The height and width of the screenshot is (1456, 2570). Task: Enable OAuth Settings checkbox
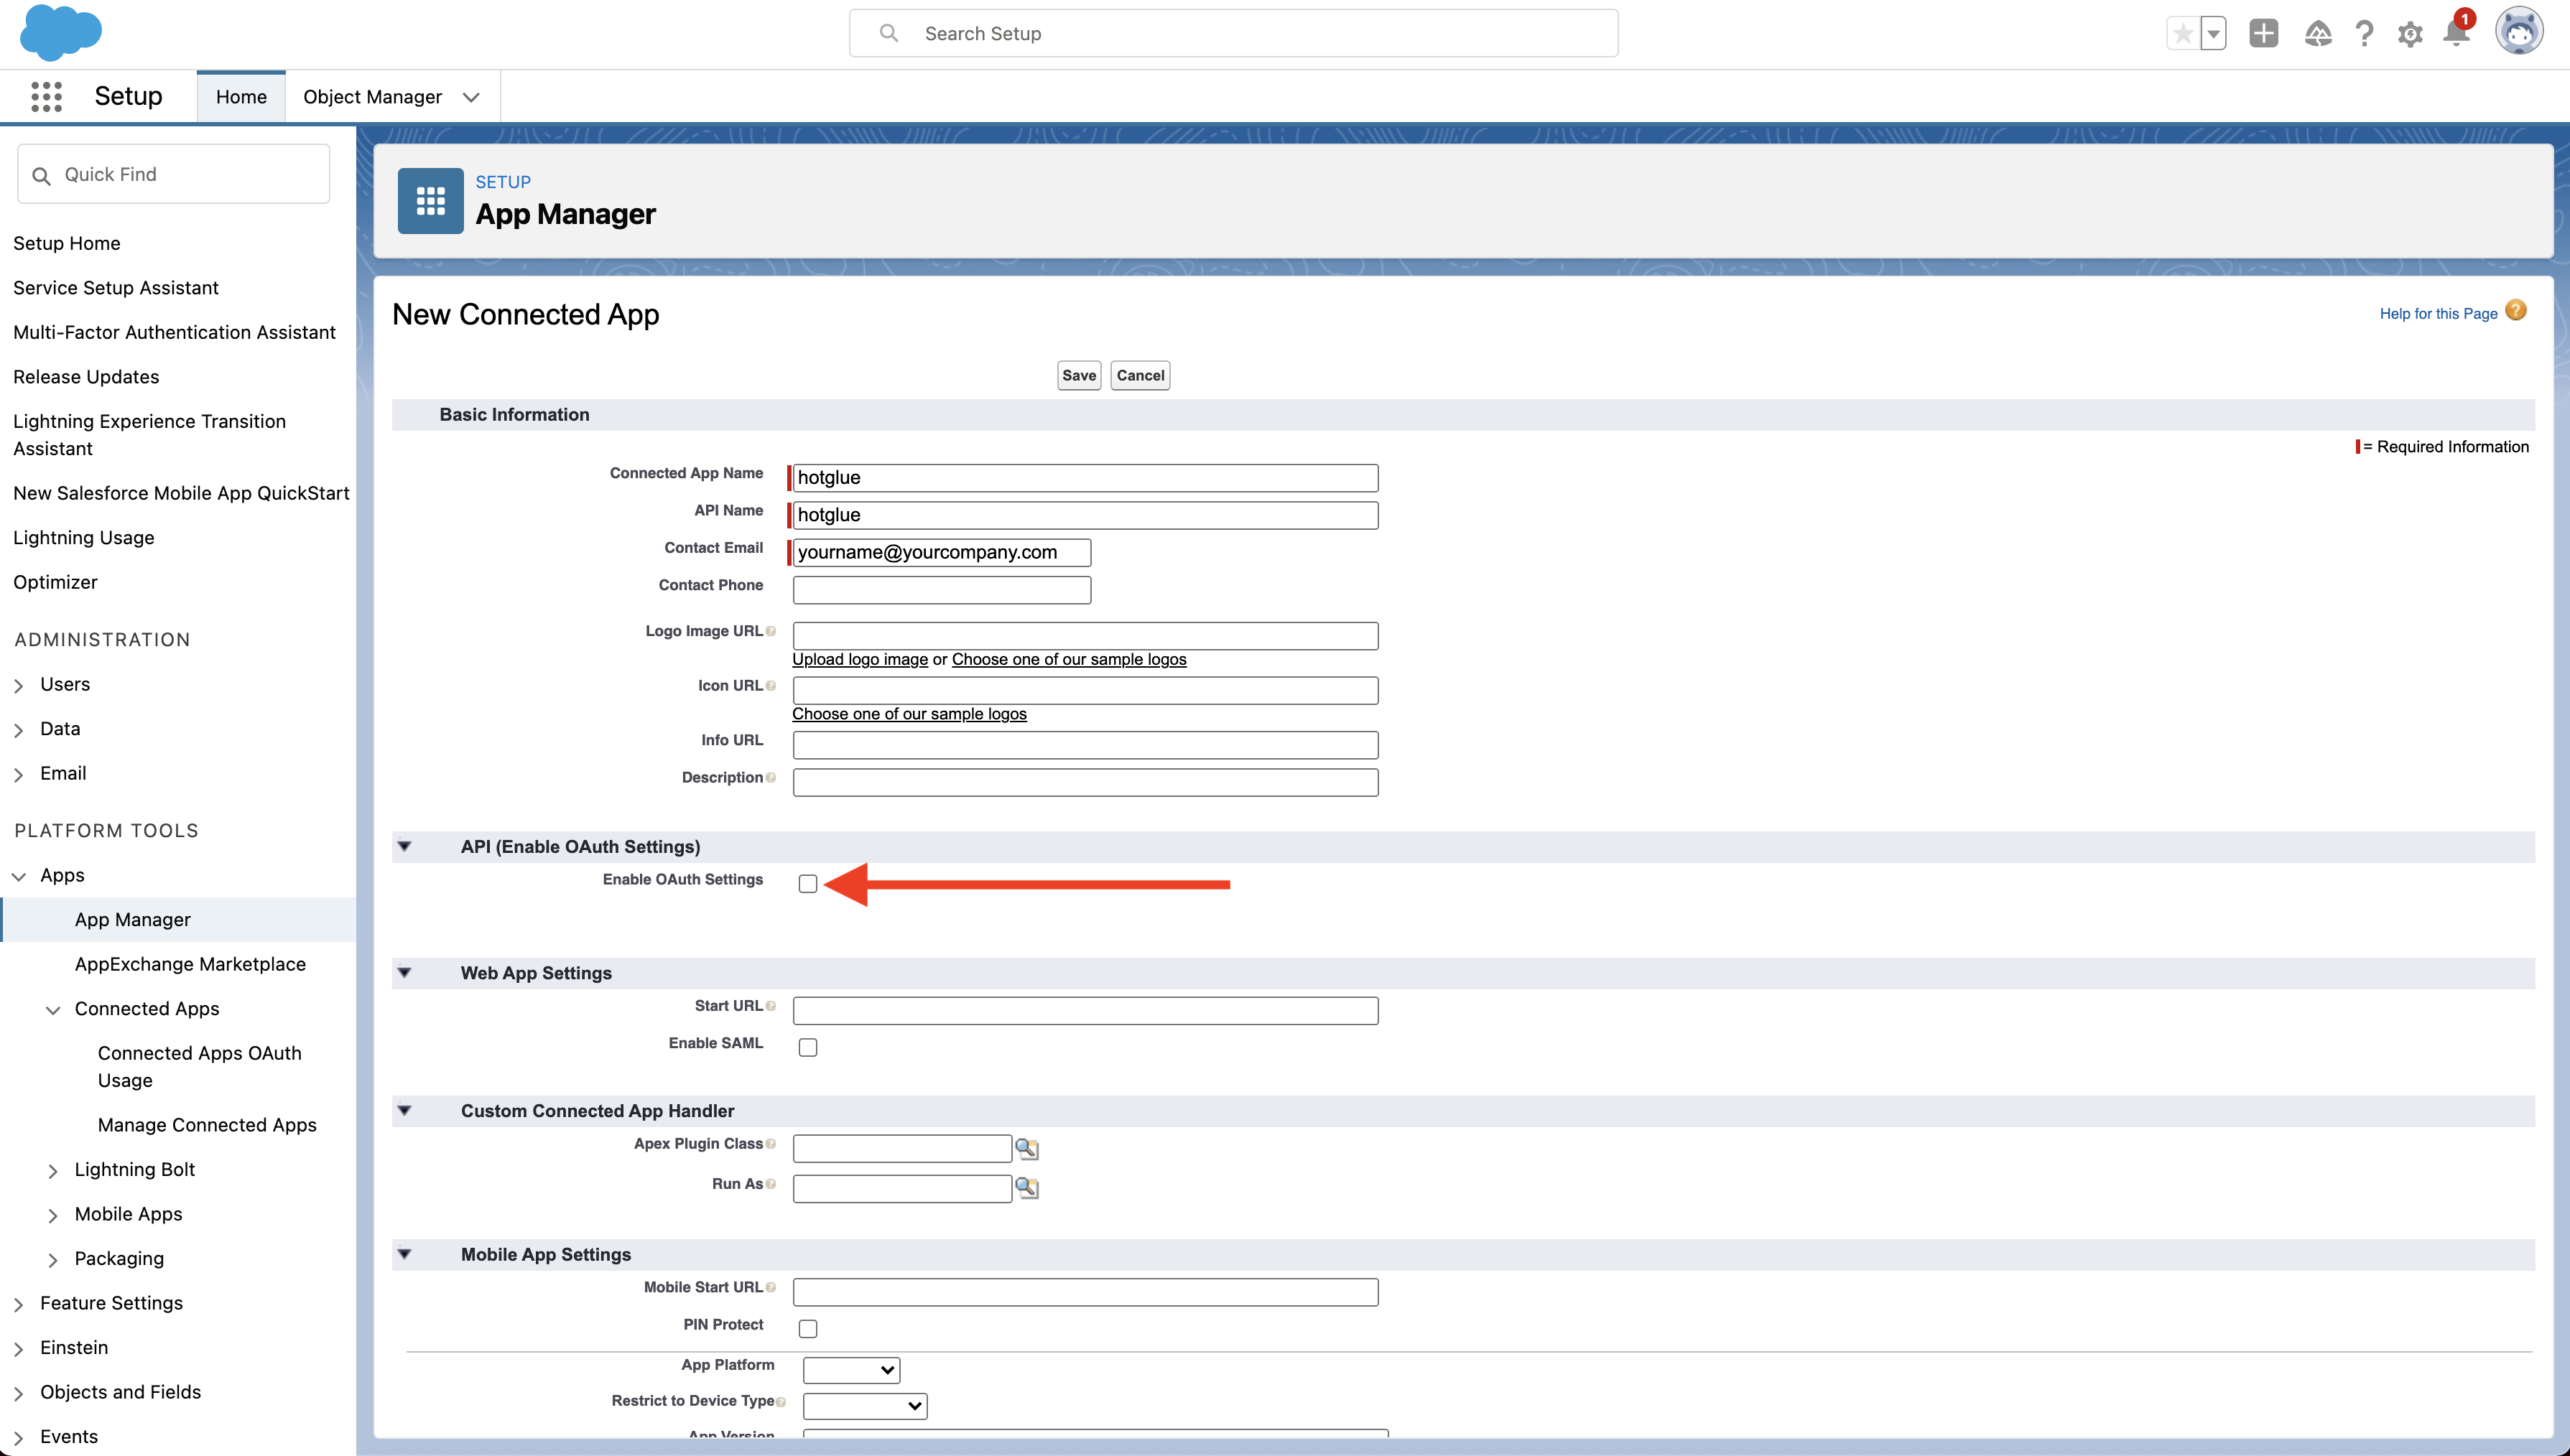(x=807, y=883)
